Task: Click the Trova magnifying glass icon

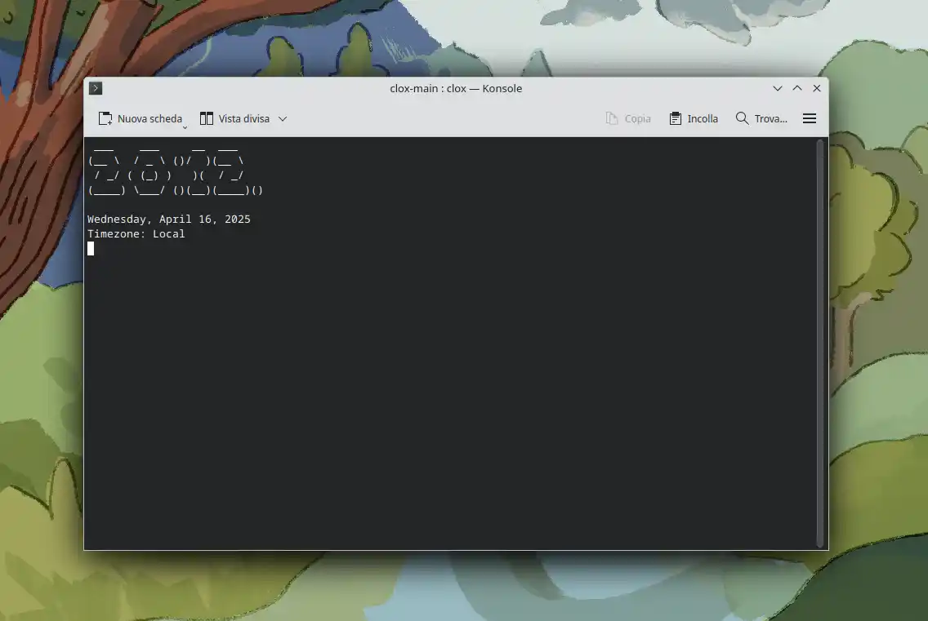Action: 742,118
